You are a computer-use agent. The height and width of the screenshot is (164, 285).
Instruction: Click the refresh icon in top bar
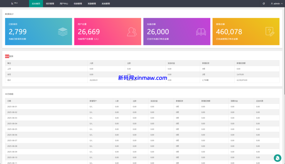pos(264,4)
